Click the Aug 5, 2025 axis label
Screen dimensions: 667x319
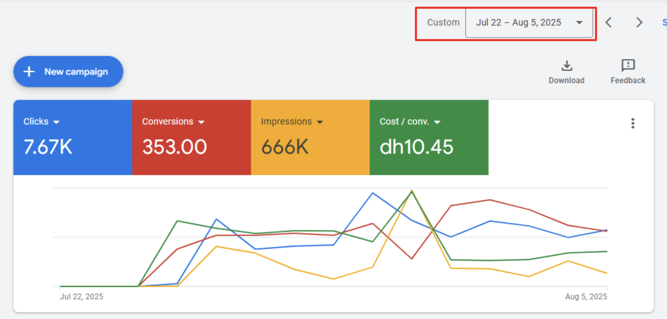pos(586,297)
